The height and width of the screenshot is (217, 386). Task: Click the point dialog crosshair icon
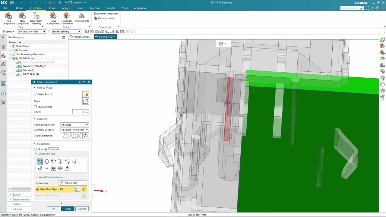[x=84, y=189]
